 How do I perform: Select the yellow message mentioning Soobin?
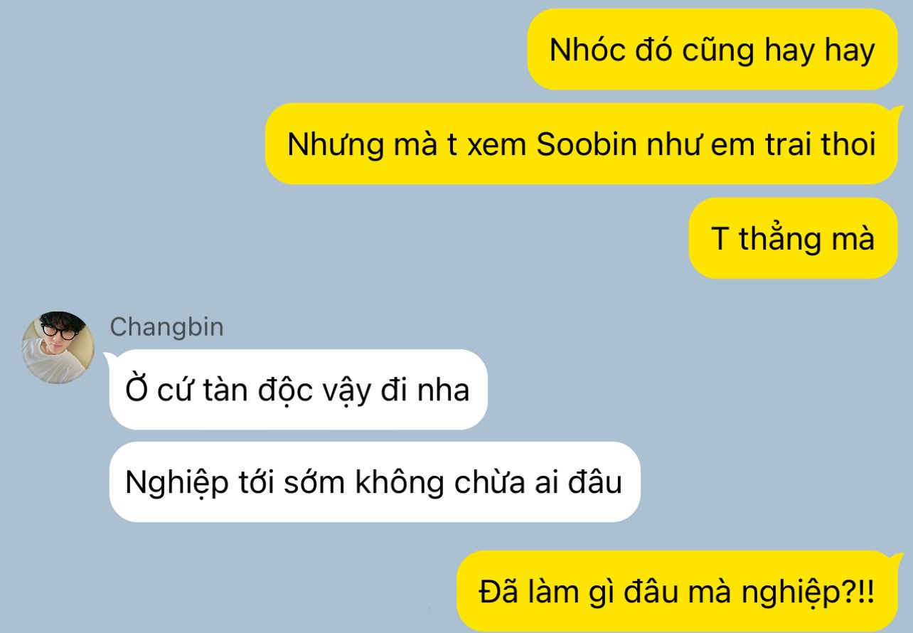pos(581,144)
